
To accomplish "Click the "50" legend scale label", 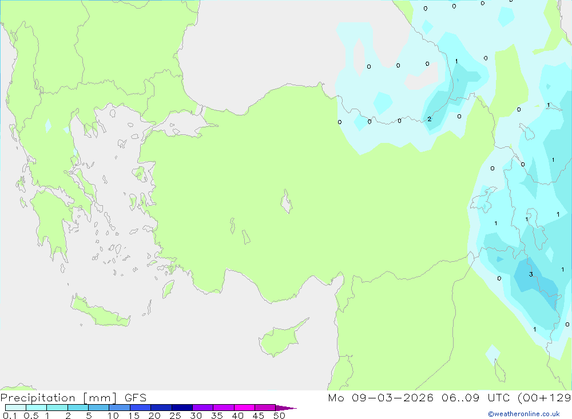I will (x=279, y=416).
